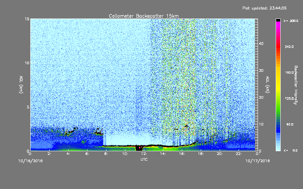
Task: Click the colorbar value 60.0
Action: 290,124
